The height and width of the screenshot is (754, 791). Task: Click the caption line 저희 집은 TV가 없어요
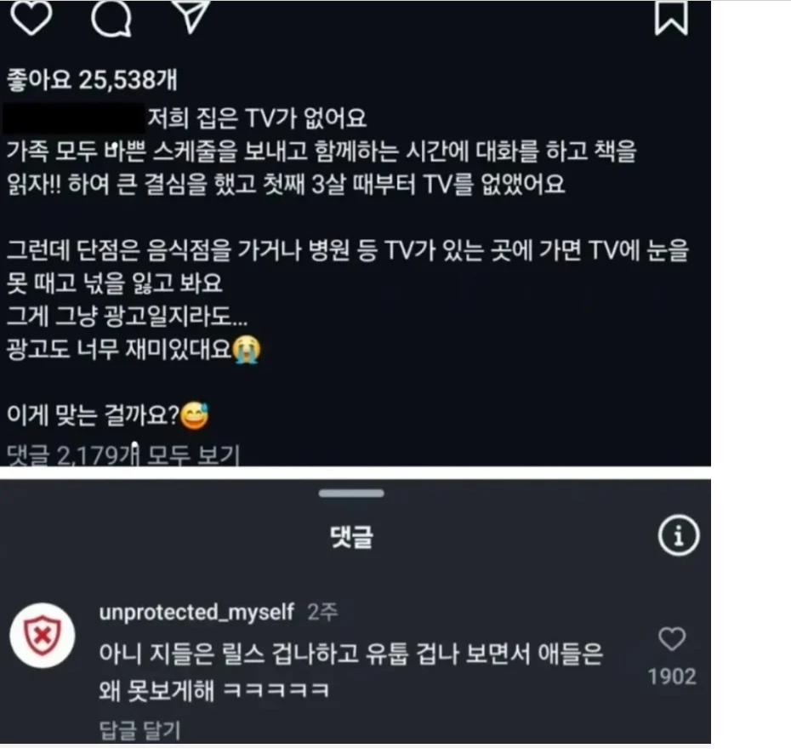pyautogui.click(x=257, y=118)
